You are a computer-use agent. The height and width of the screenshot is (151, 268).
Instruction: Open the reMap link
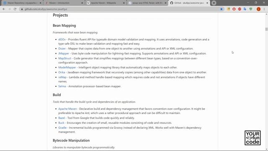tap(62, 77)
